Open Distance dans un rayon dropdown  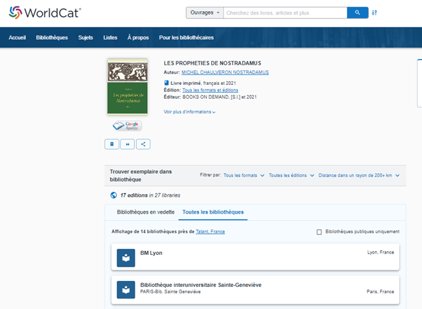click(x=359, y=176)
